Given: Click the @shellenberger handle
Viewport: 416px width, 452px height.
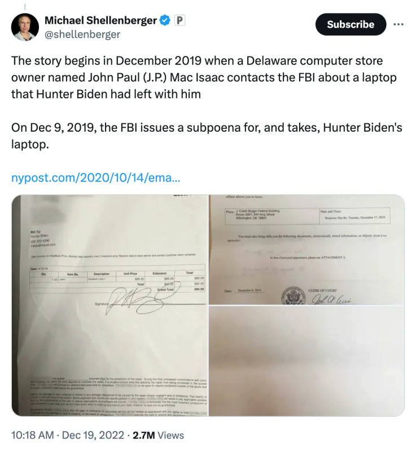Looking at the screenshot, I should (x=82, y=34).
